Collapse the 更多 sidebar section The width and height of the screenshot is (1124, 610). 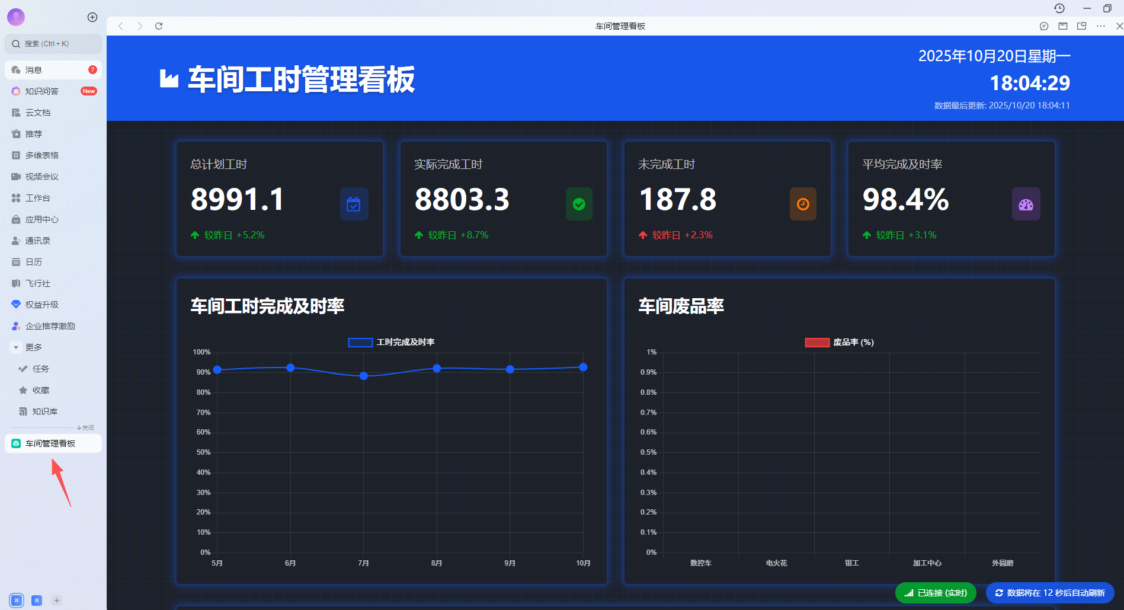click(x=17, y=347)
